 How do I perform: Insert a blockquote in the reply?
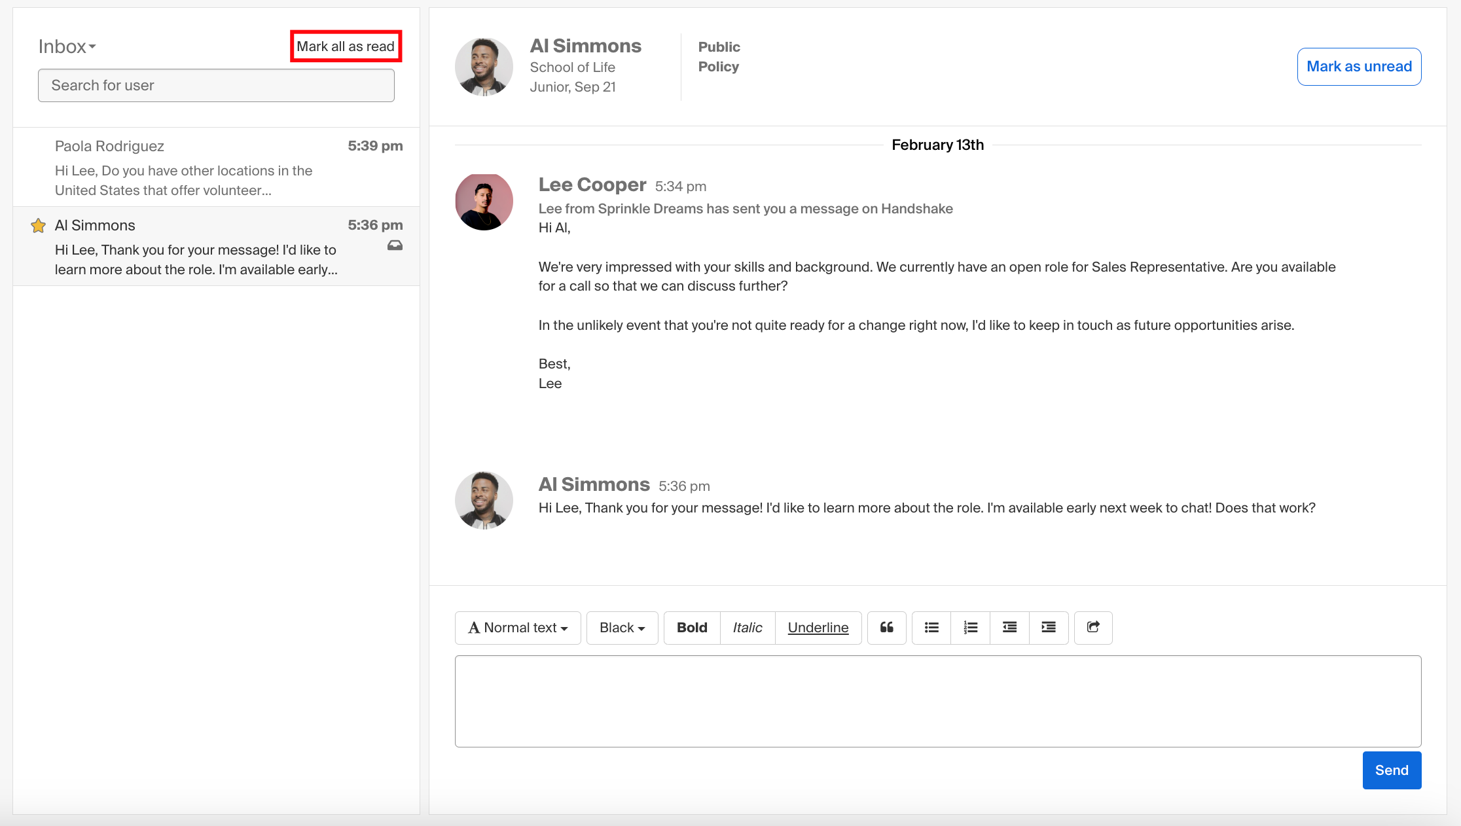click(886, 627)
